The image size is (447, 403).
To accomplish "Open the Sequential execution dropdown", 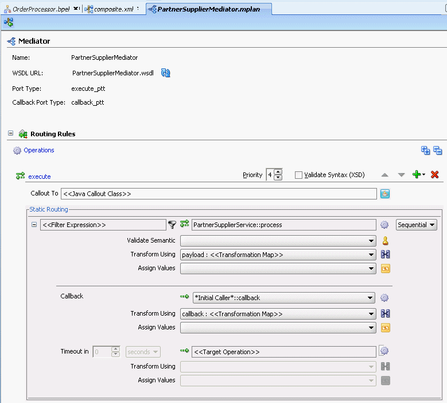I will point(416,225).
